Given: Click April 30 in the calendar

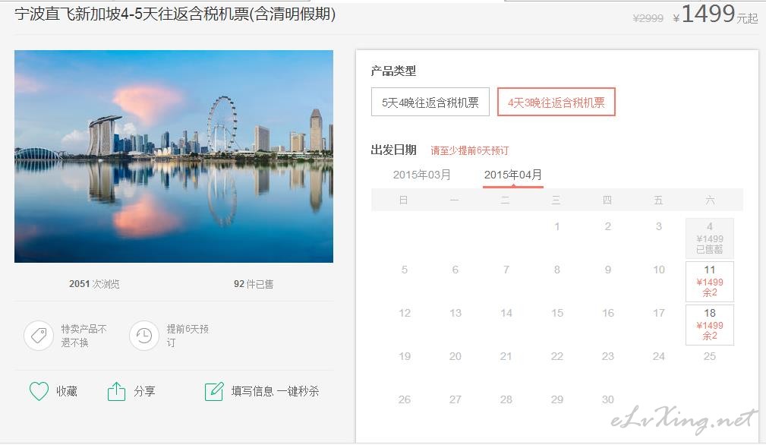Looking at the screenshot, I should 608,399.
